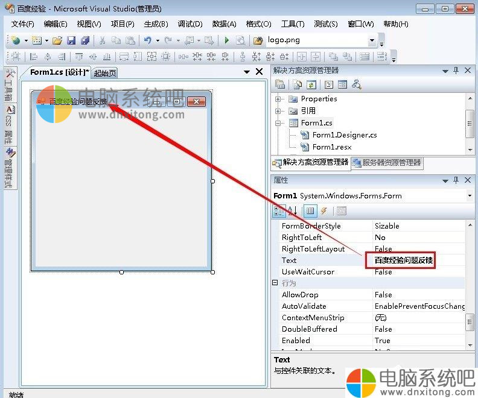Click the Solution Explorer Properties icon

click(x=280, y=84)
